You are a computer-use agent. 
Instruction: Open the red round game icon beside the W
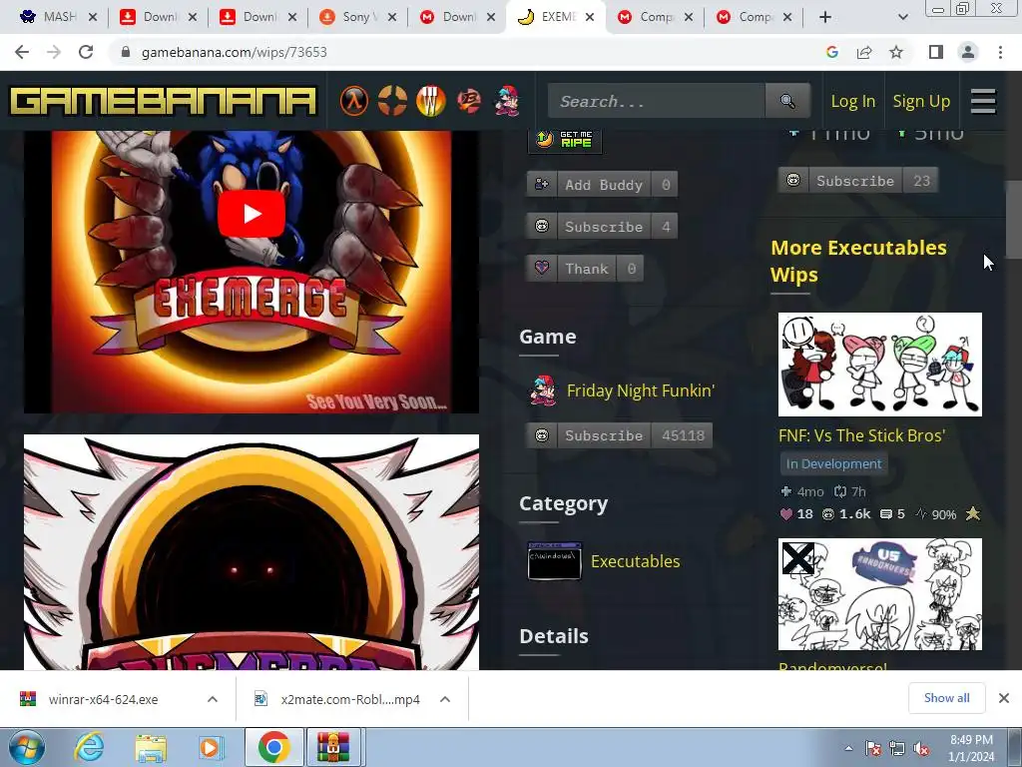(x=469, y=101)
